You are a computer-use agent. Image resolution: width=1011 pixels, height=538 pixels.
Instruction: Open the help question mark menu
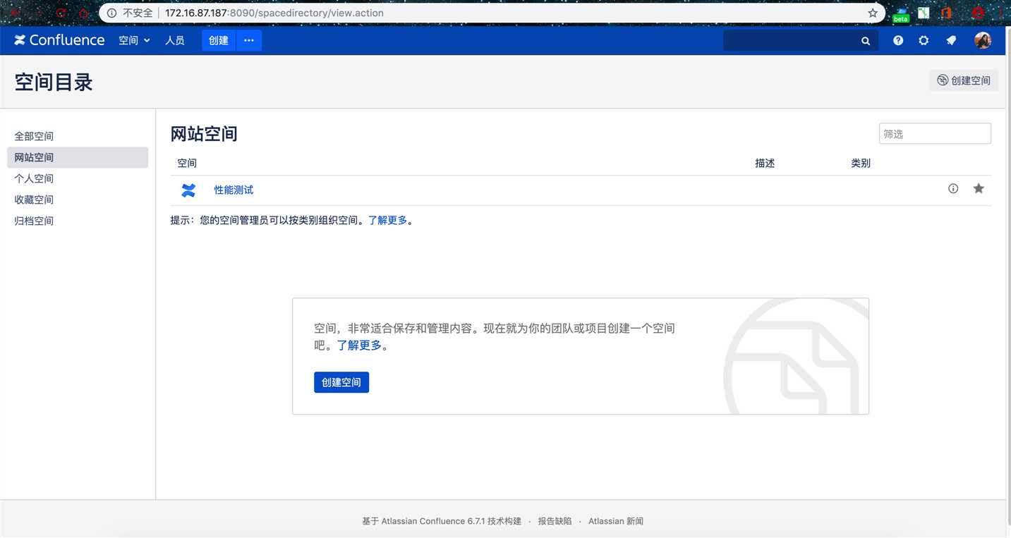coord(898,41)
